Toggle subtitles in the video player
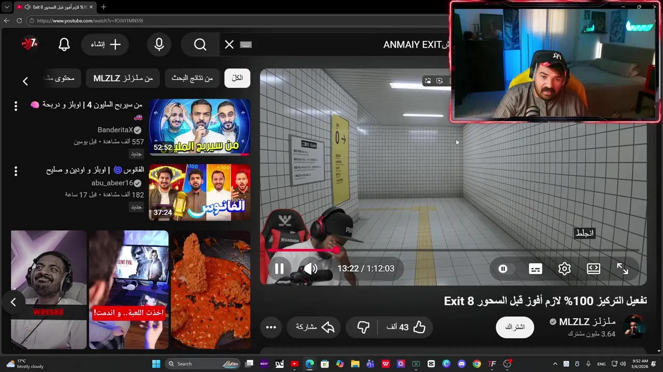The image size is (663, 372). 536,269
